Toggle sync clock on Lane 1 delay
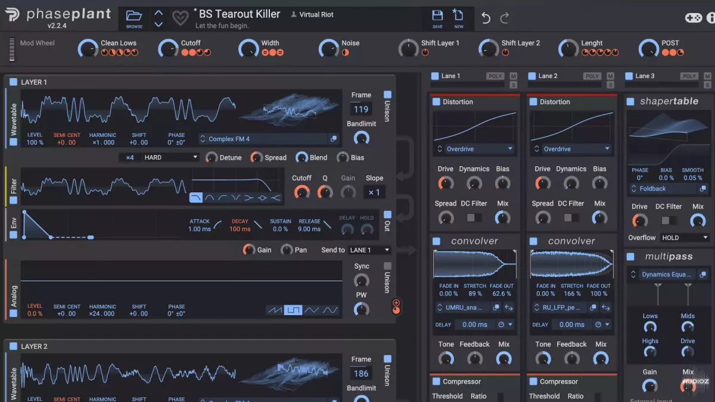This screenshot has height=402, width=715. pos(501,325)
